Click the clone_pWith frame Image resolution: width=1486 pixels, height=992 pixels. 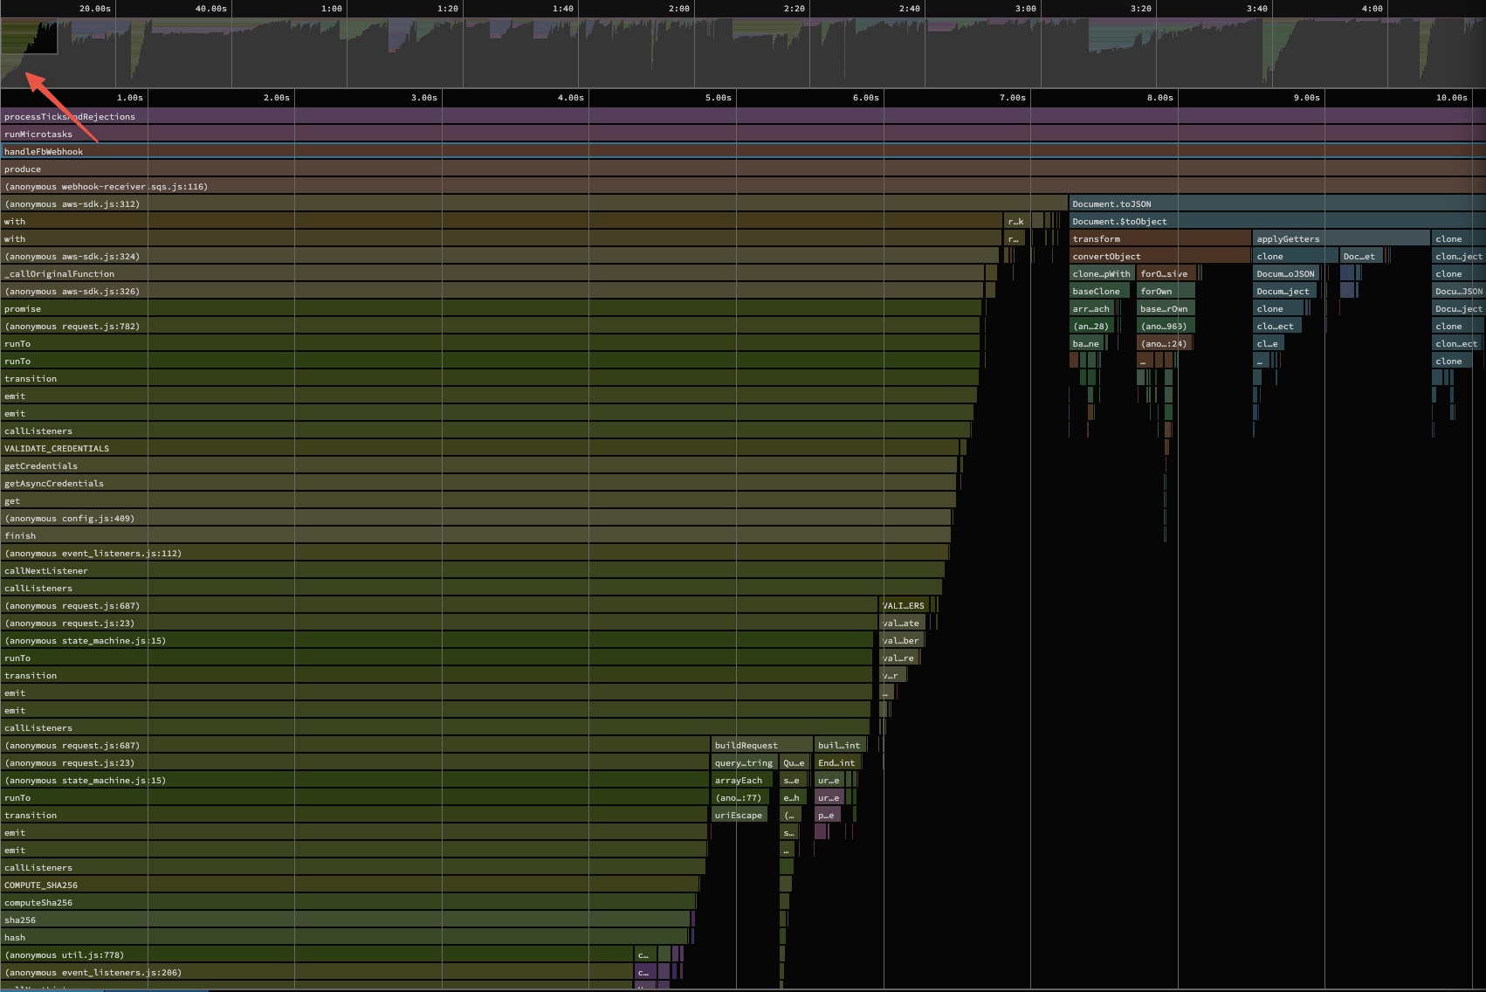click(x=1101, y=273)
